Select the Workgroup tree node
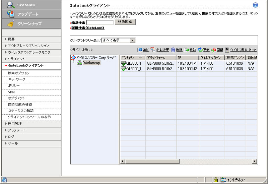Image resolution: width=268 pixels, height=184 pixels. click(x=91, y=63)
